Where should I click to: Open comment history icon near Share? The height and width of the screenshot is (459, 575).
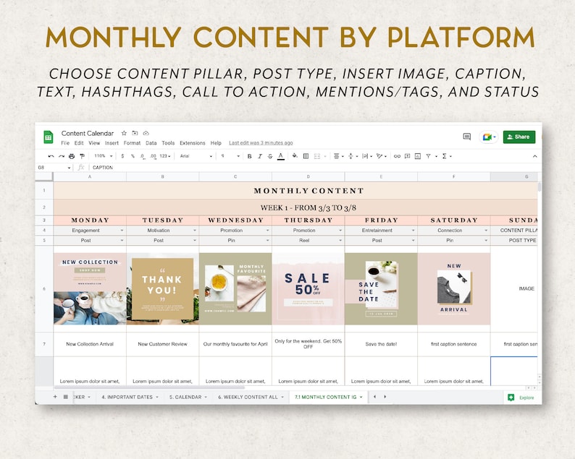(x=467, y=137)
